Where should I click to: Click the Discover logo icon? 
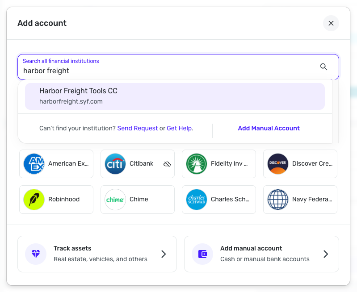coord(278,164)
